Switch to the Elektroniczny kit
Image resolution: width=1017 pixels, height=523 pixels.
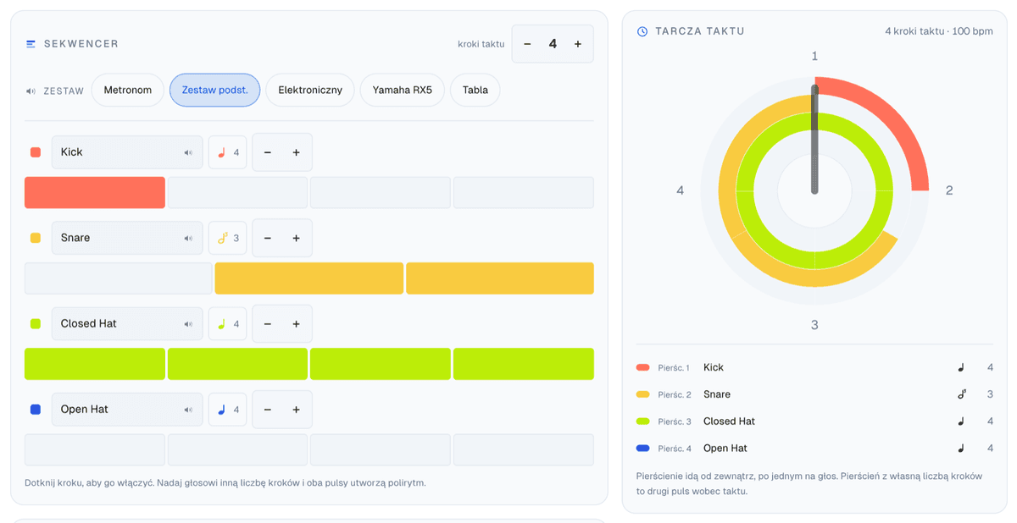click(x=310, y=90)
